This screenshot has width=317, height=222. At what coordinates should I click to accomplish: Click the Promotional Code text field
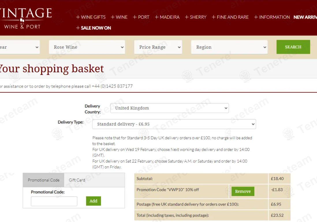click(x=54, y=201)
